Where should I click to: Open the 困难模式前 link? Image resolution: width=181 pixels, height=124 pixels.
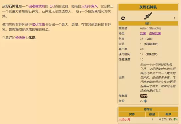click(x=37, y=6)
